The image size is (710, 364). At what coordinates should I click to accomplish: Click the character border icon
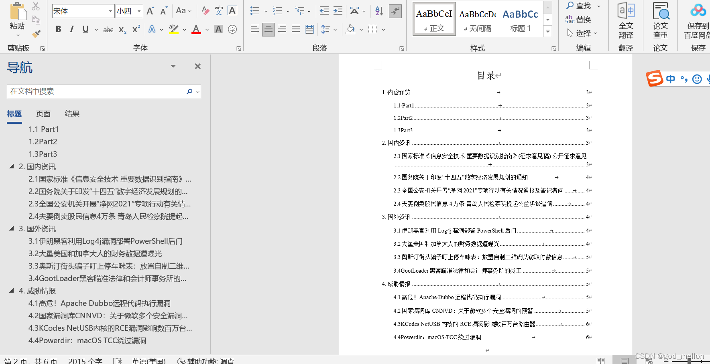232,11
